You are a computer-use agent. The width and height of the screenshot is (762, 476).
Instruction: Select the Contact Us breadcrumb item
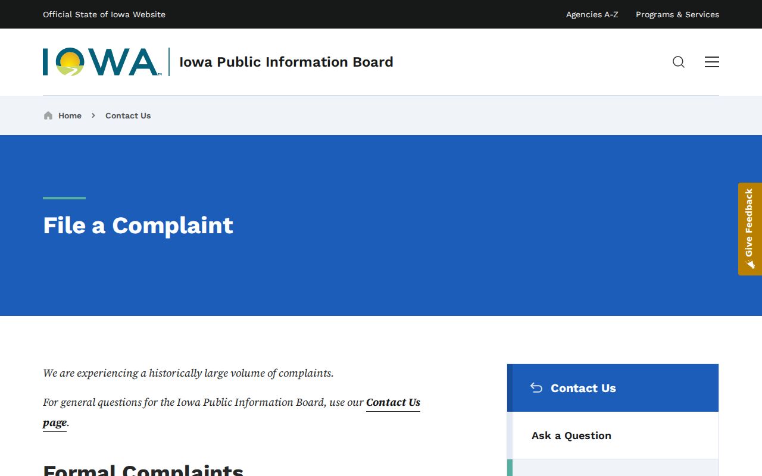(128, 115)
